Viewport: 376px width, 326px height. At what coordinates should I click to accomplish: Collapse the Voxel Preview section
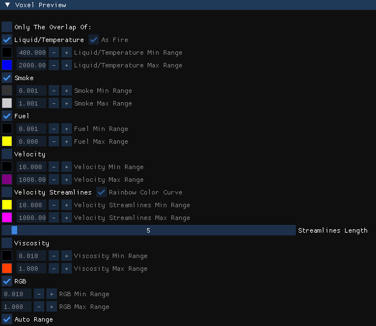[7, 5]
